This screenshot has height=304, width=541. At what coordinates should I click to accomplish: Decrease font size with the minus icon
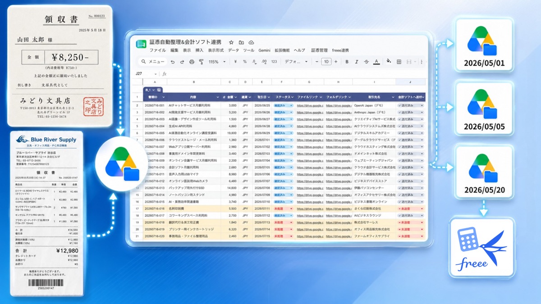pos(316,62)
